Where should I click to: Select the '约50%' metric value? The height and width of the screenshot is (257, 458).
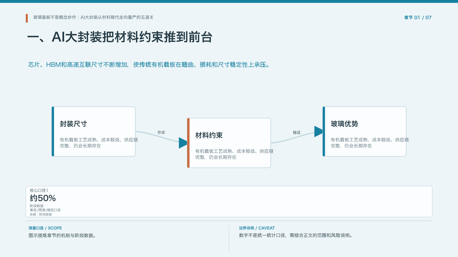(x=43, y=198)
